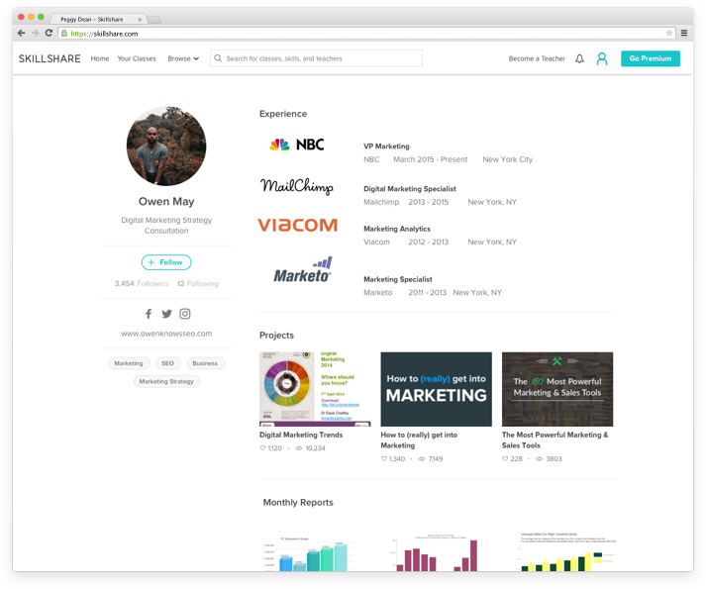Click the browser back arrow
This screenshot has width=706, height=589.
[21, 33]
